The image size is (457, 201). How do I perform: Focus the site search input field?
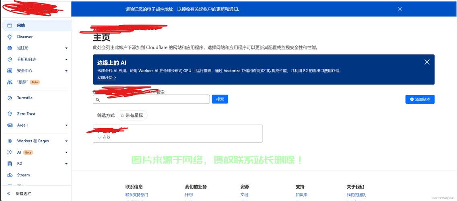[151, 99]
